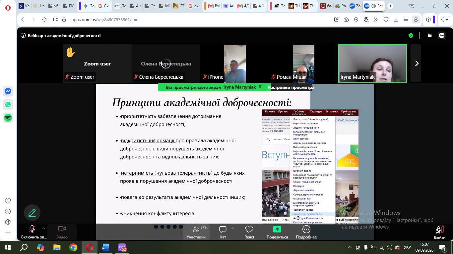Expand audio options arrow beside microphone
Image resolution: width=453 pixels, height=254 pixels.
43,228
